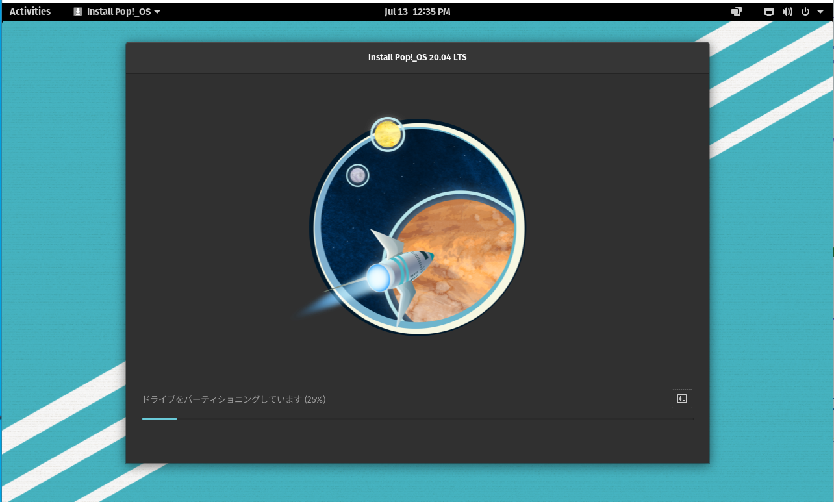Expand the system menu arrow

(820, 12)
